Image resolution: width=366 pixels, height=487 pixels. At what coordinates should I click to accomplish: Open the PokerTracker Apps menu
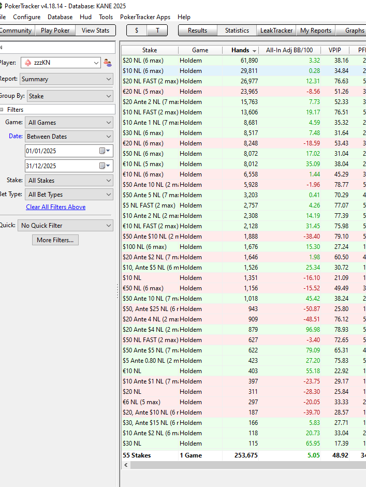pyautogui.click(x=145, y=17)
